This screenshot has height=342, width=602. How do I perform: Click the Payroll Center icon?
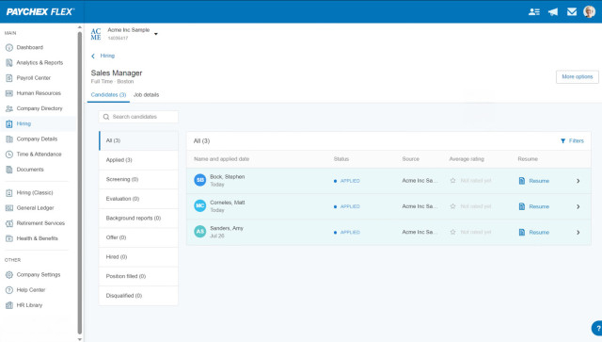coord(9,78)
